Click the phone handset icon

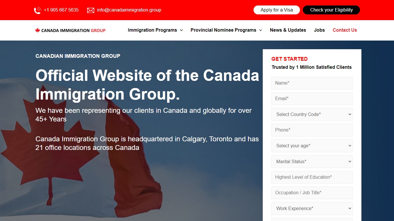click(37, 10)
